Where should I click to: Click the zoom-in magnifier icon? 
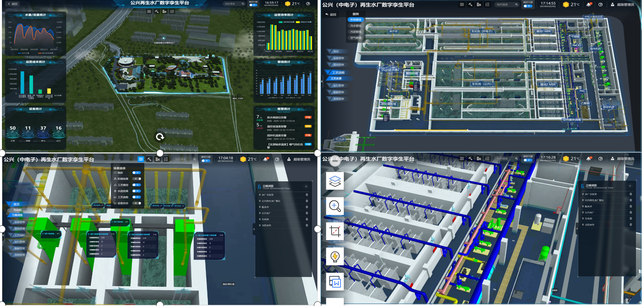(x=335, y=206)
